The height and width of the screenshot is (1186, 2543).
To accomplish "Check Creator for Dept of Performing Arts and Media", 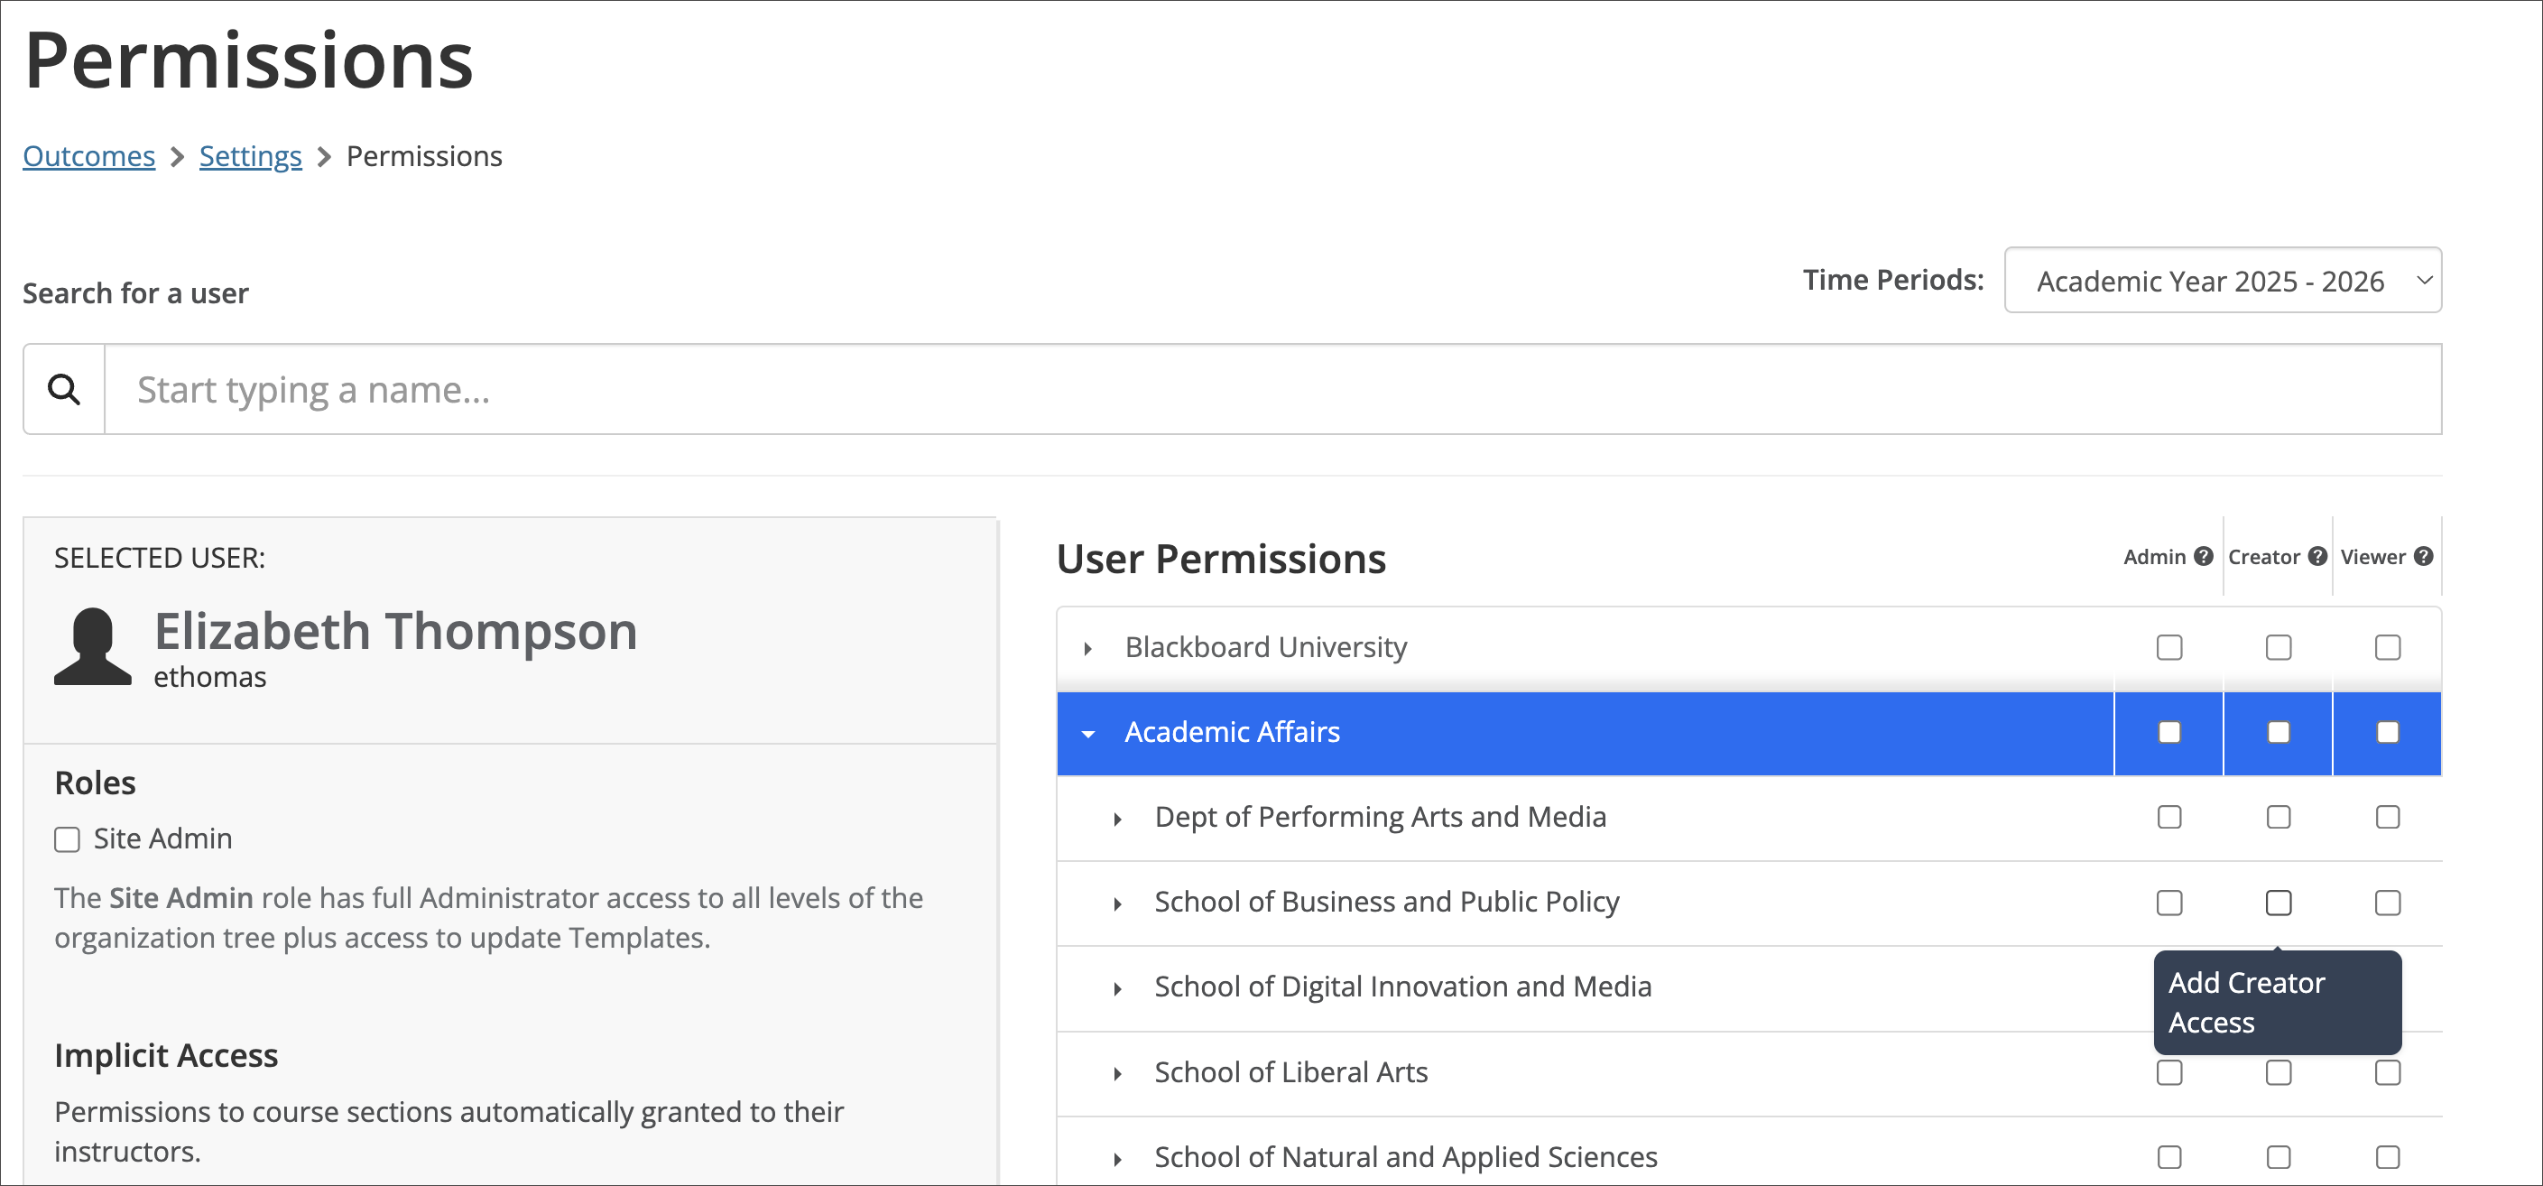I will [2279, 818].
